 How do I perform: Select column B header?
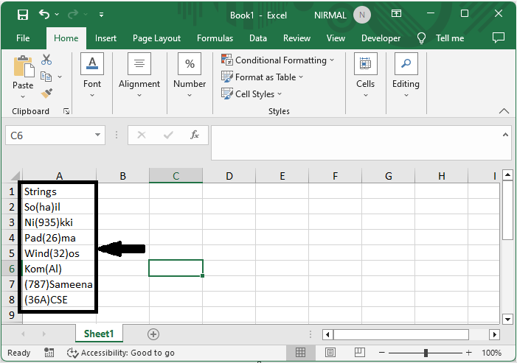point(122,176)
